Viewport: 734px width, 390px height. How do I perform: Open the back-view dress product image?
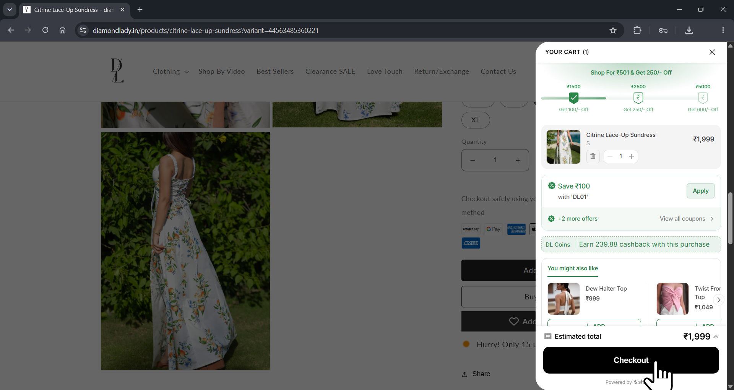[x=185, y=251]
